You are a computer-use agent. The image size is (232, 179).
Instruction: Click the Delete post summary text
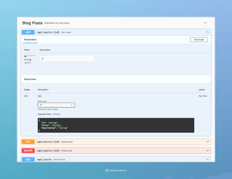(x=67, y=151)
